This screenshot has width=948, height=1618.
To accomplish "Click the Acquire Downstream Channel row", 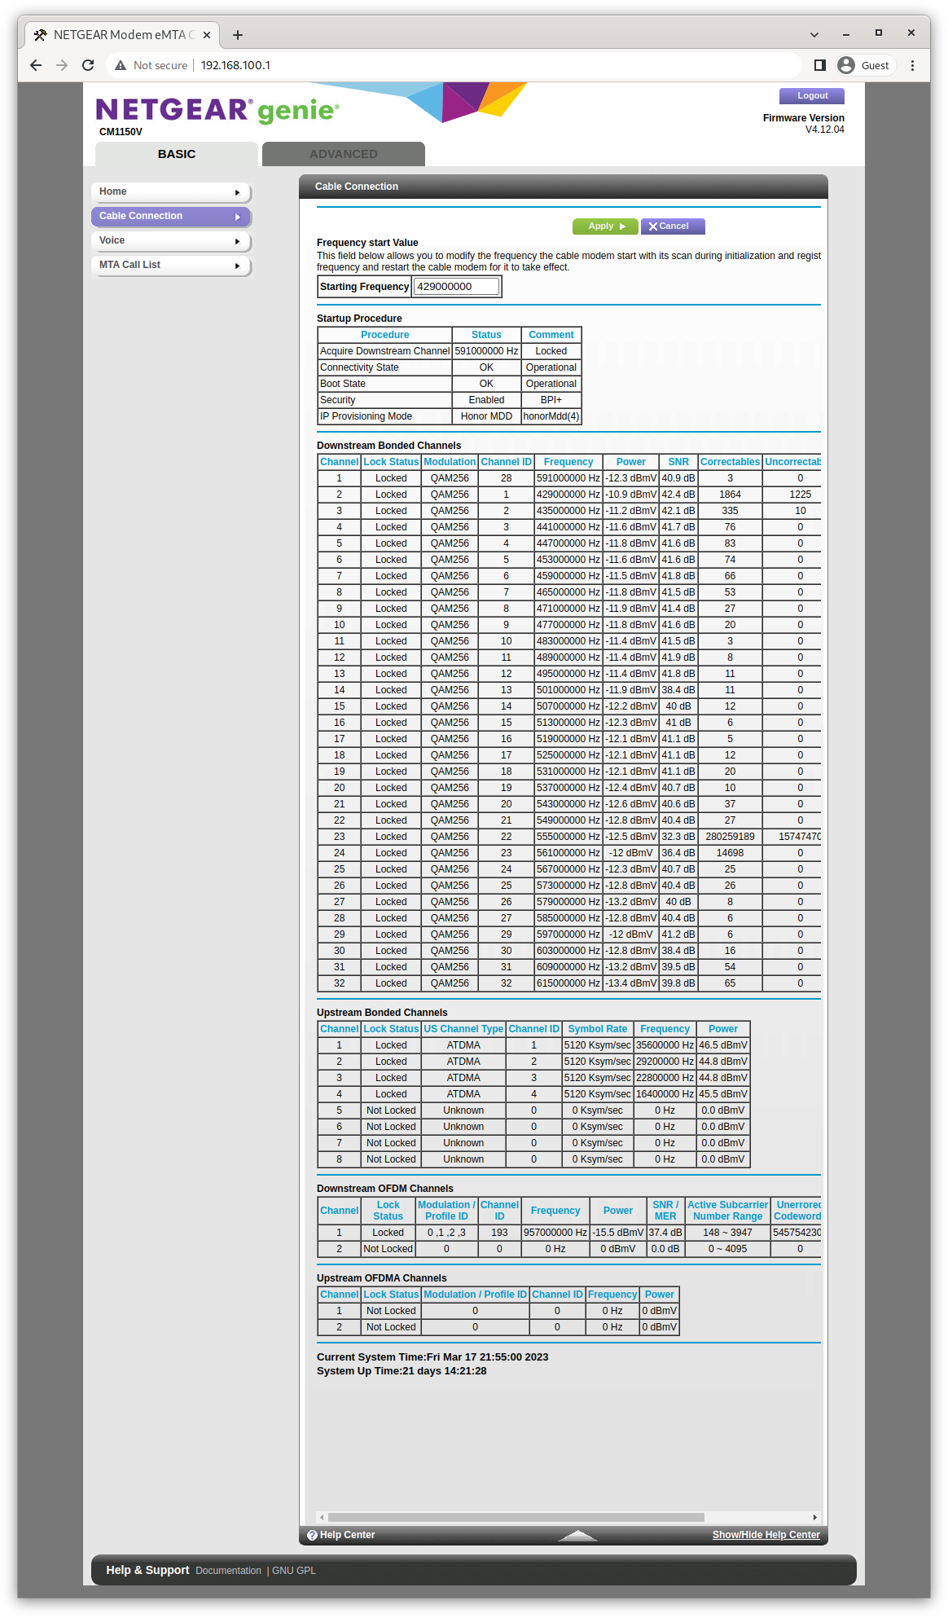I will tap(450, 351).
